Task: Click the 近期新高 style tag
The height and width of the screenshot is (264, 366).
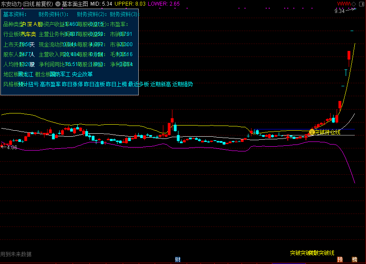Action: point(161,85)
